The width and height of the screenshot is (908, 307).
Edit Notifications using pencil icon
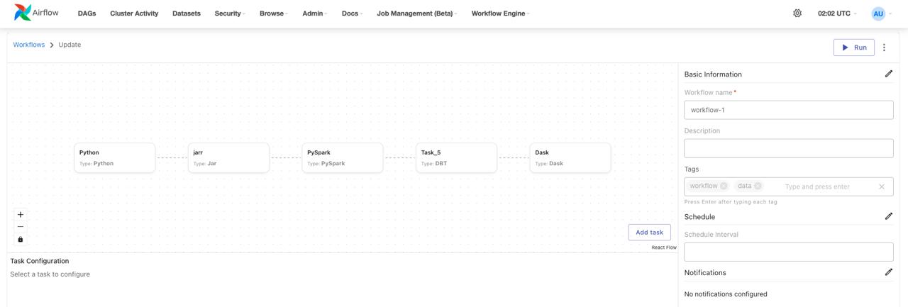(x=888, y=272)
